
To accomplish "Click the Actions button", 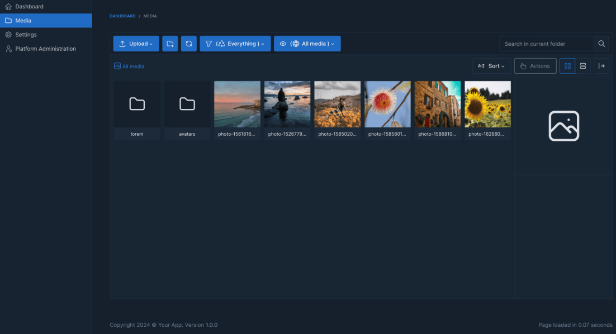I will coord(535,66).
